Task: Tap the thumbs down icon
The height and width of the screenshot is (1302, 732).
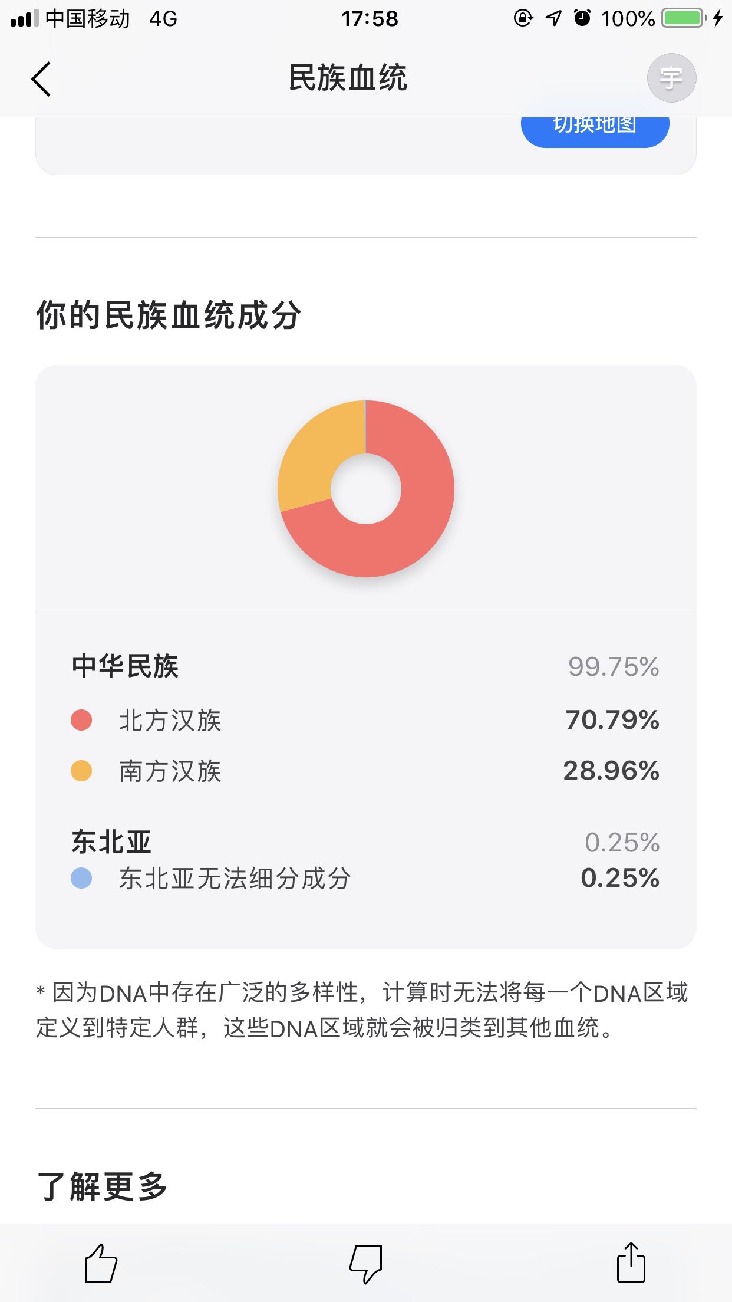Action: pyautogui.click(x=366, y=1263)
